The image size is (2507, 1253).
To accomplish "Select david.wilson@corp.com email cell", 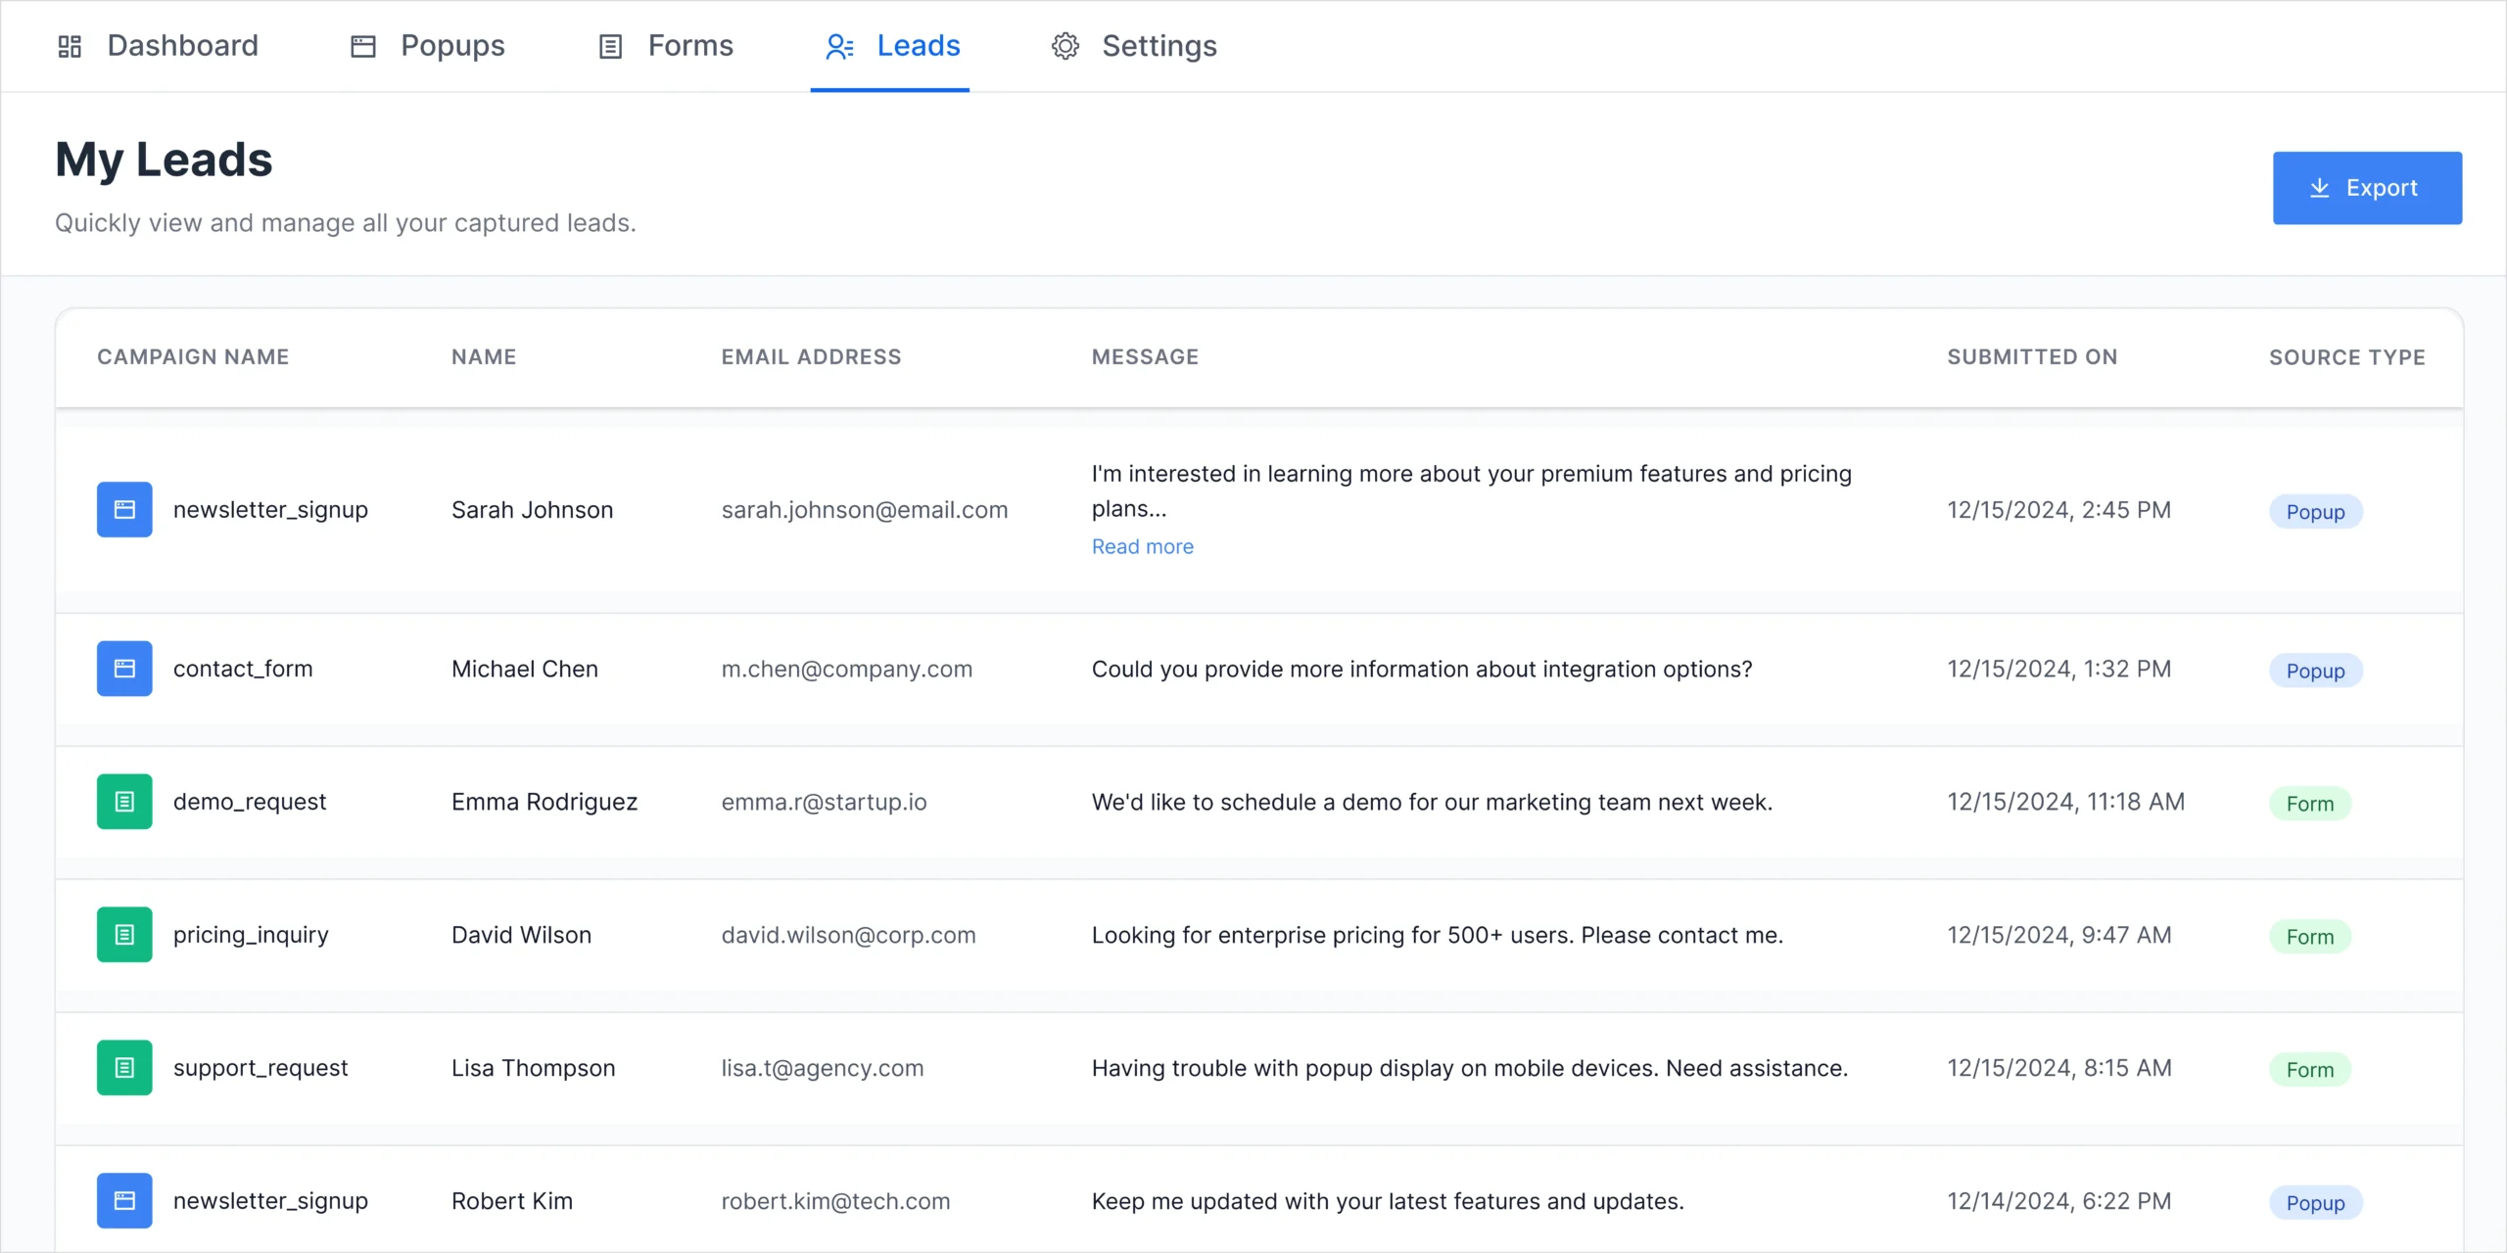I will click(x=848, y=935).
